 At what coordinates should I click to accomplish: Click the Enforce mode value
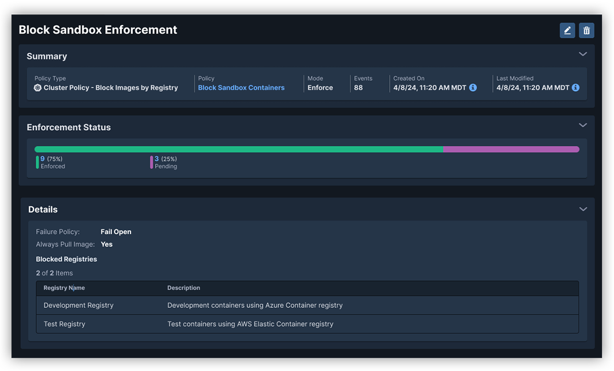(x=320, y=88)
